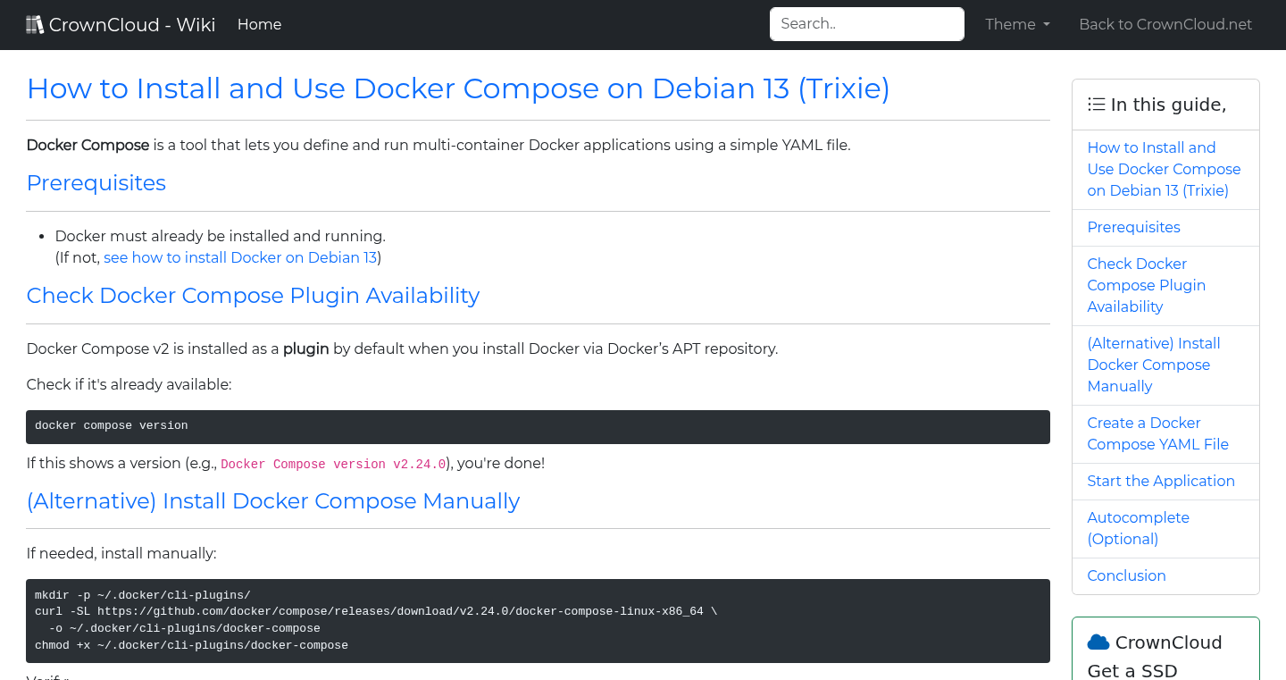Select 'Check Docker Compose Plugin Availability' in sidebar
The width and height of the screenshot is (1286, 680).
(1146, 285)
